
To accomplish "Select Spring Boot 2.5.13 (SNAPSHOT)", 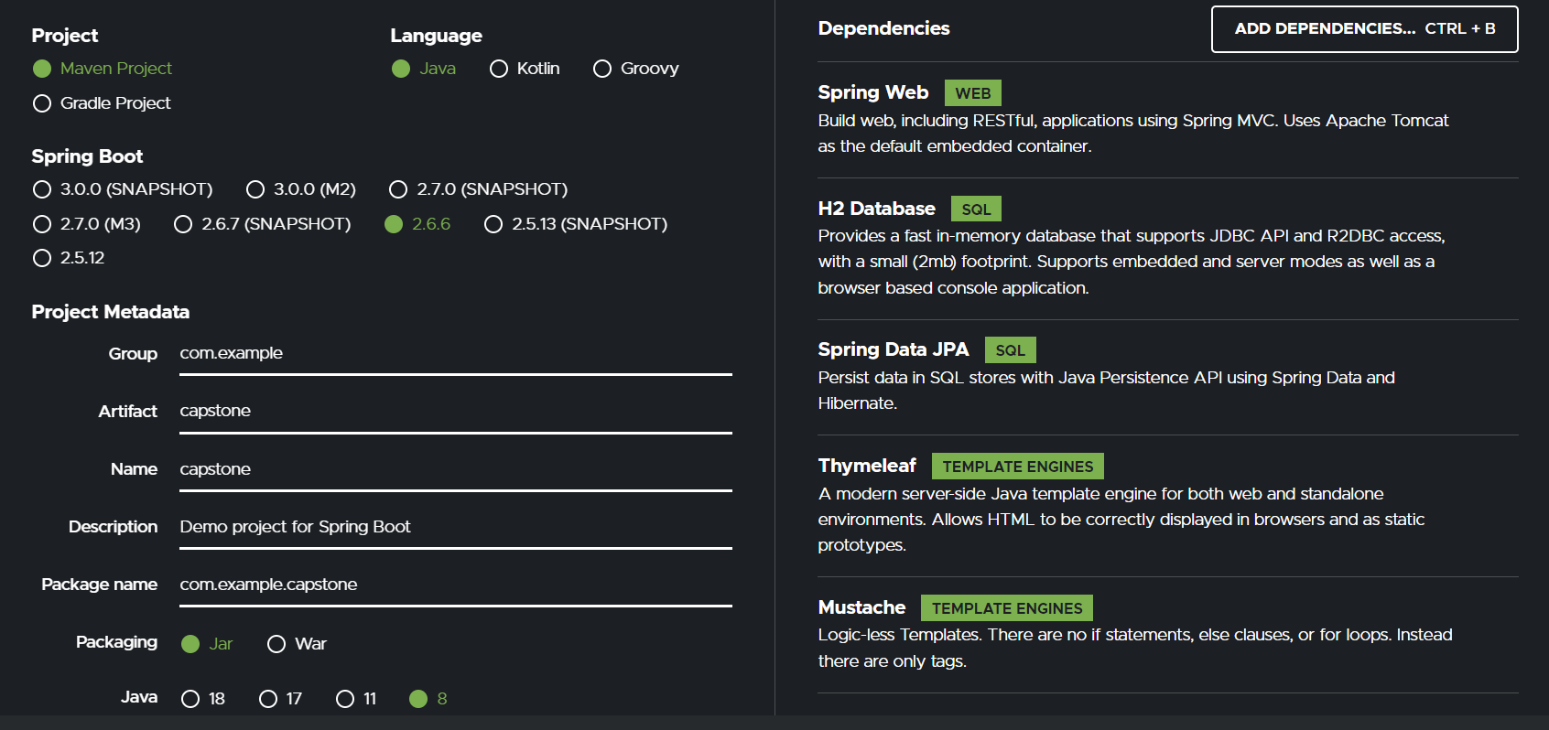I will [576, 224].
